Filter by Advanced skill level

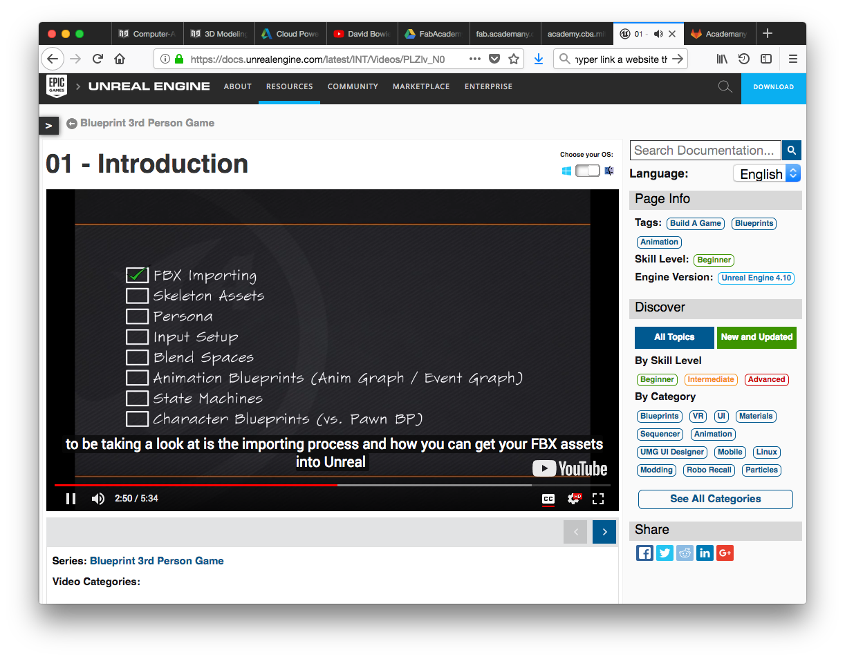click(767, 379)
